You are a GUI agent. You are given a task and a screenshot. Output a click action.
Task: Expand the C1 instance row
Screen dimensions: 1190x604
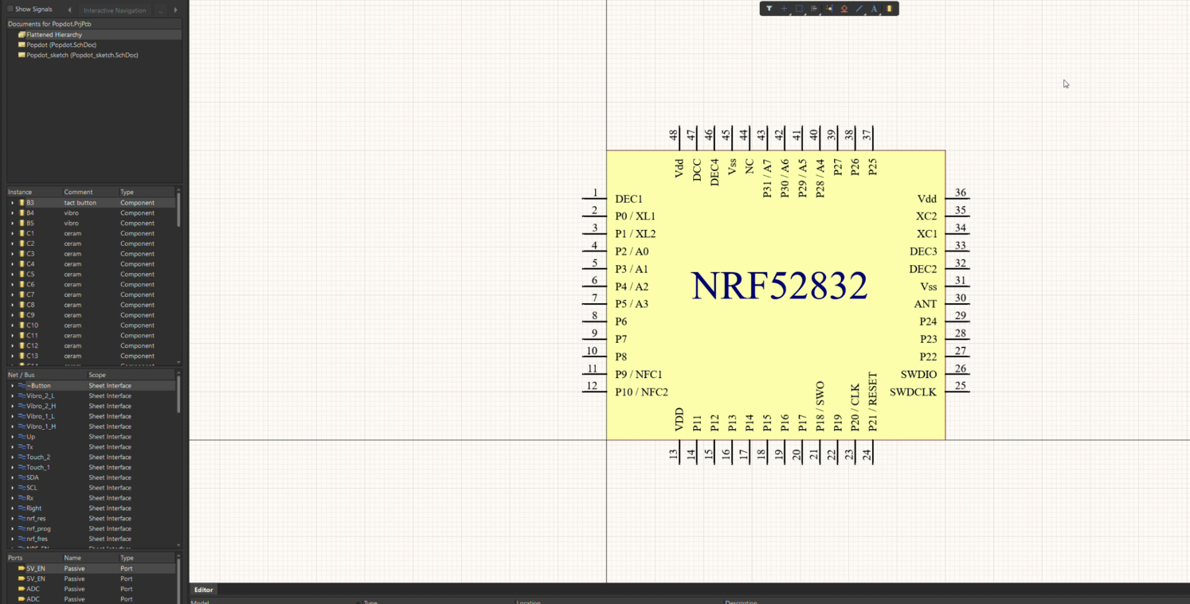(x=12, y=233)
